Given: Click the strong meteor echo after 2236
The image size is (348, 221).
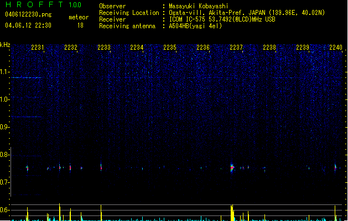Looking at the screenshot, I should [232, 167].
